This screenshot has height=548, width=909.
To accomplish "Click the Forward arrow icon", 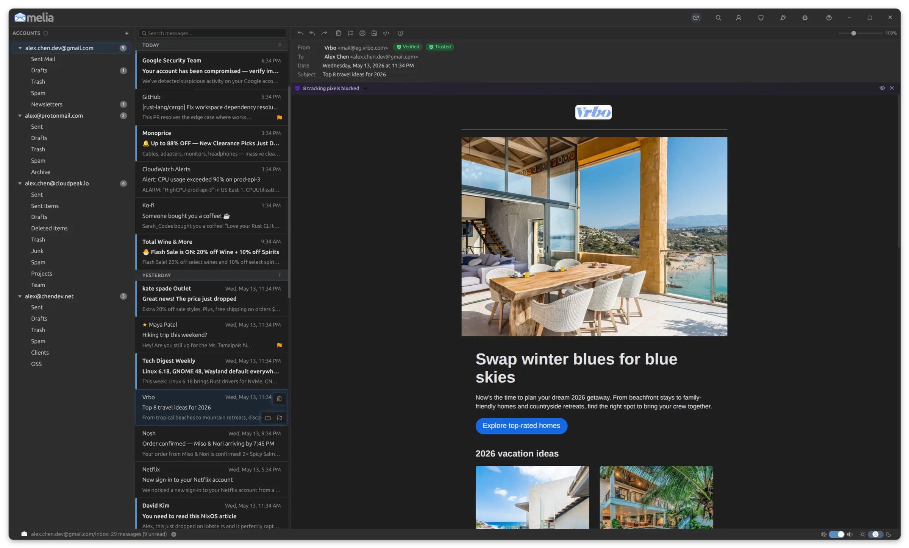I will (324, 33).
